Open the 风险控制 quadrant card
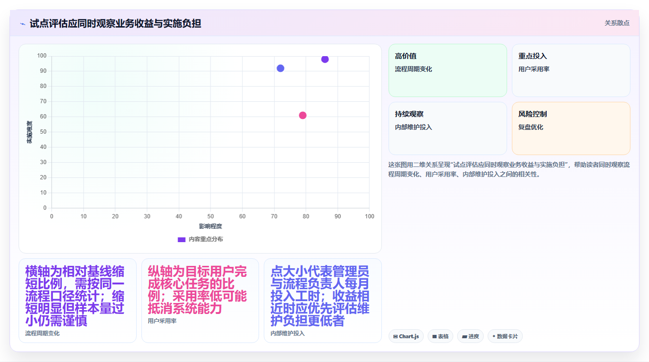The image size is (649, 362). pos(571,128)
